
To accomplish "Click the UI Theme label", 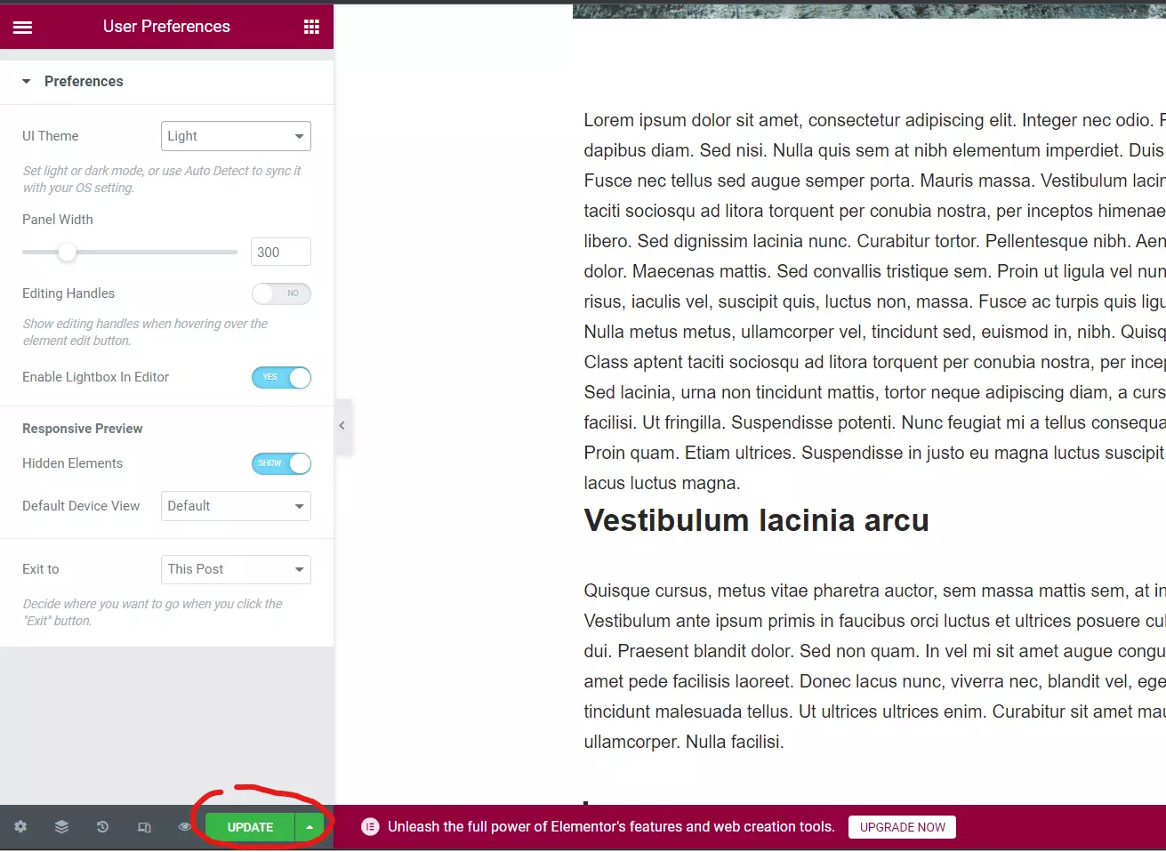I will tap(51, 136).
